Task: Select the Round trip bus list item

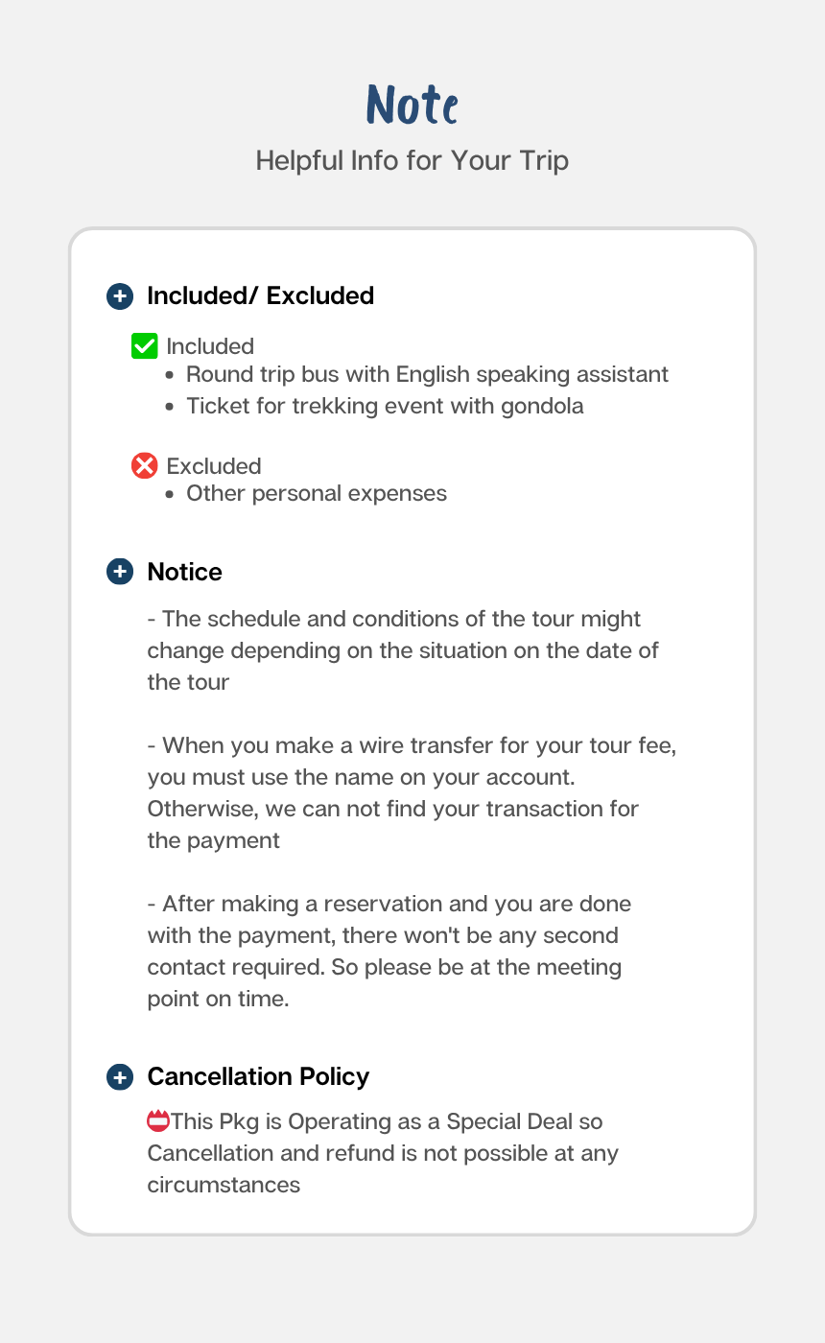Action: pyautogui.click(x=427, y=374)
